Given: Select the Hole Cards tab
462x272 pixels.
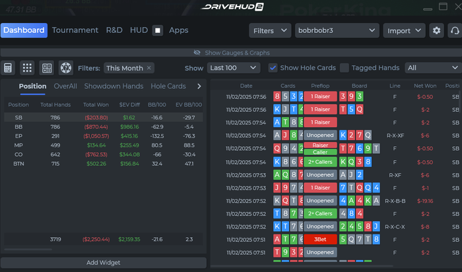Looking at the screenshot, I should point(168,86).
